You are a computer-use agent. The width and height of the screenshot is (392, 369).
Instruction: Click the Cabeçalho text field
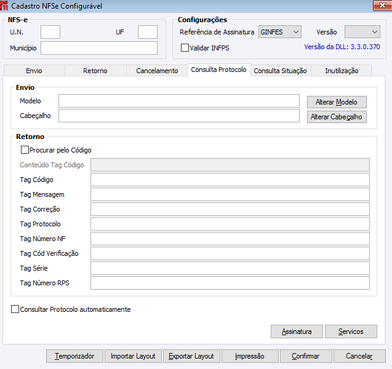[179, 116]
